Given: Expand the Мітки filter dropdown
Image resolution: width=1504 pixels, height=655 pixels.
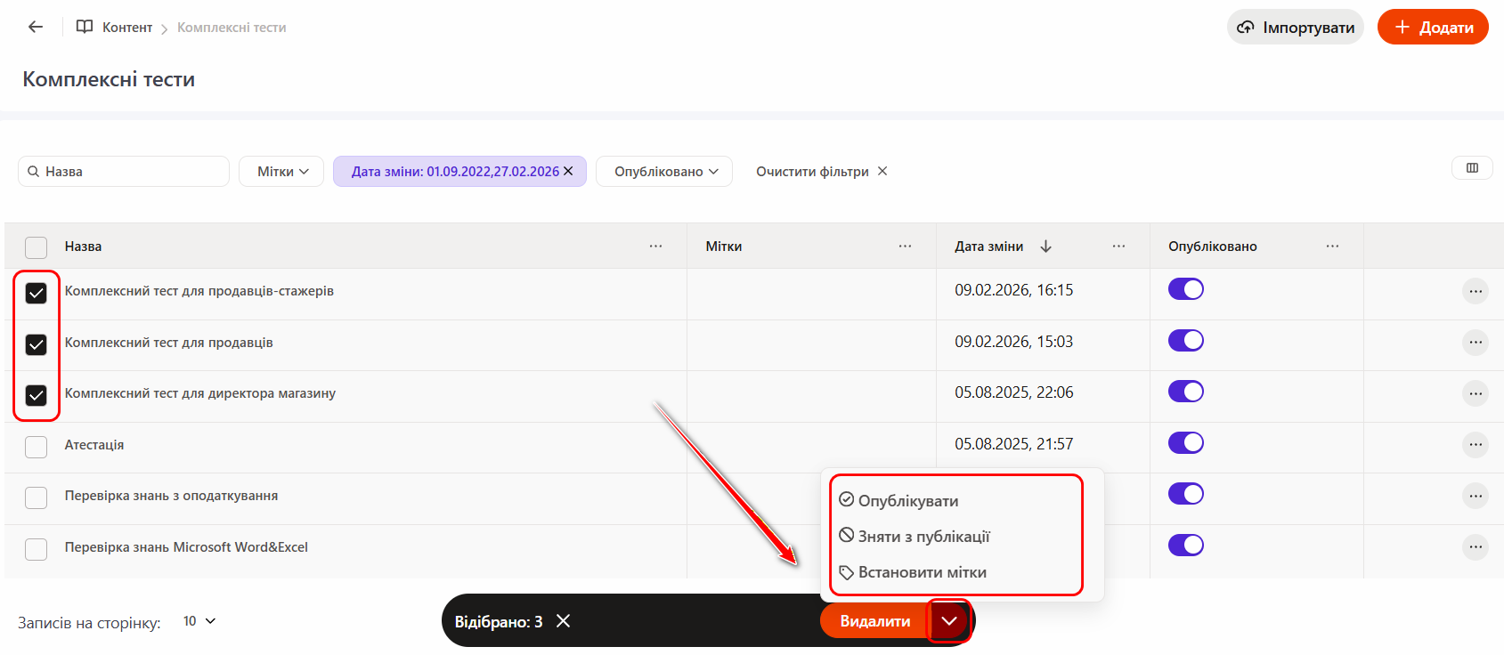Looking at the screenshot, I should click(x=281, y=172).
